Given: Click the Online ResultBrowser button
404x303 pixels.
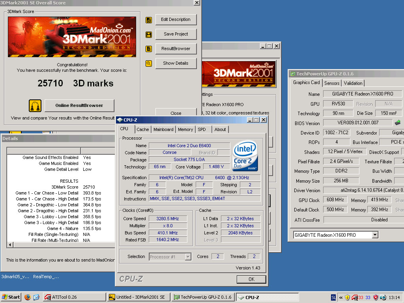Looking at the screenshot, I should (79, 105).
